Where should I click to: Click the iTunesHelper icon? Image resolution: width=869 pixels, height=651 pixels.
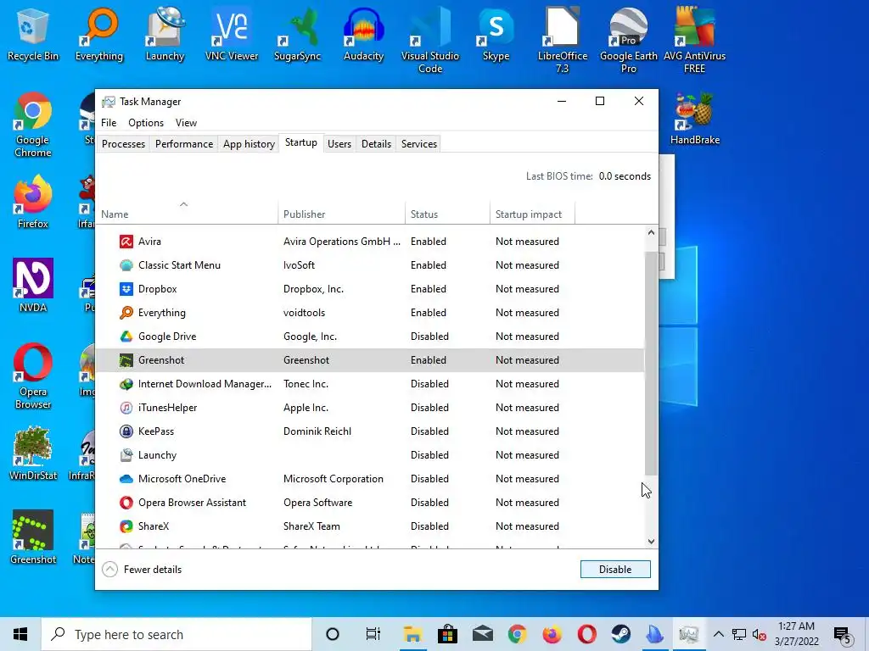pos(126,408)
